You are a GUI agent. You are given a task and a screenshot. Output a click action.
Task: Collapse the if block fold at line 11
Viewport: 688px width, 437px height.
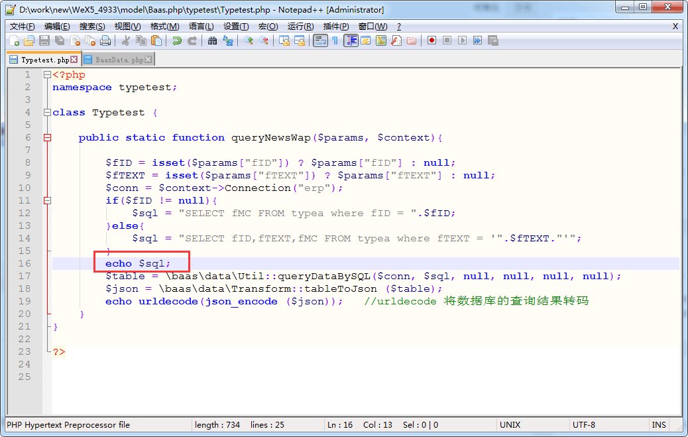point(47,201)
